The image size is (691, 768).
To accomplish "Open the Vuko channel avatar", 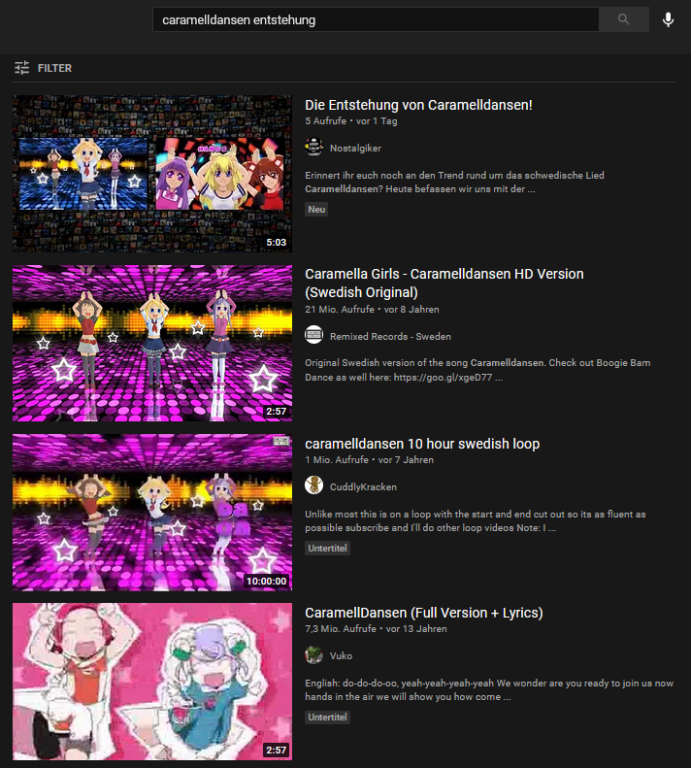I will [313, 655].
